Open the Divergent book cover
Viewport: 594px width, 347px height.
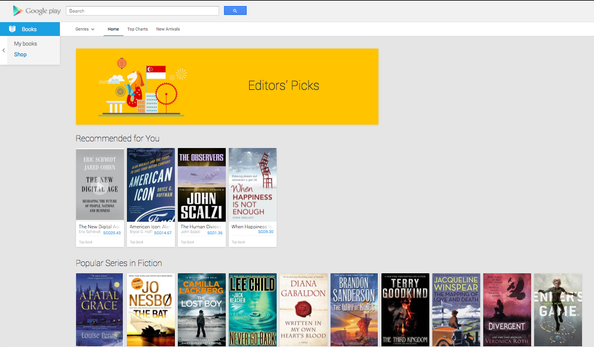507,310
